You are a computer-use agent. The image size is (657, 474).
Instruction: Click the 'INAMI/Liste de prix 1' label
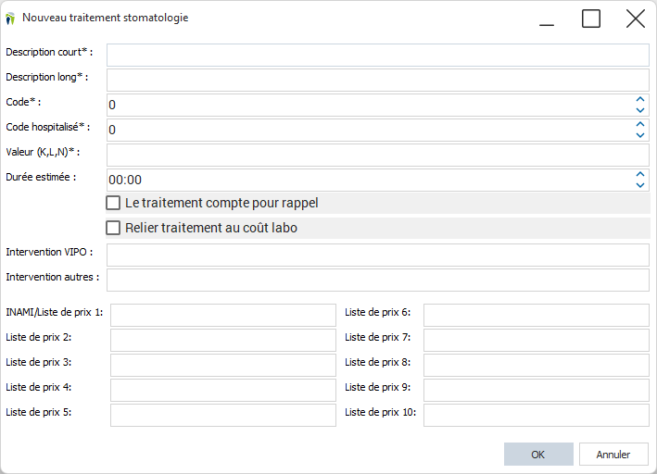point(54,312)
